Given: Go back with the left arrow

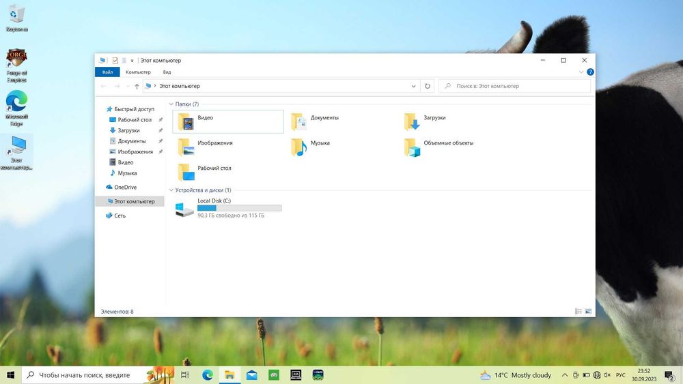Looking at the screenshot, I should pyautogui.click(x=104, y=86).
